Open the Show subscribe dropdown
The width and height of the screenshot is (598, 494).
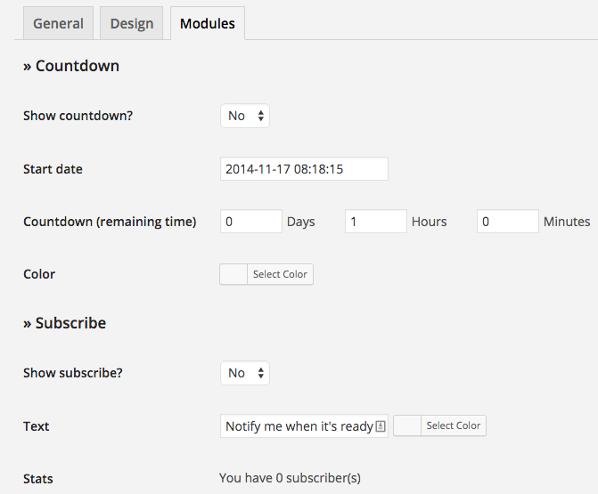(x=245, y=373)
